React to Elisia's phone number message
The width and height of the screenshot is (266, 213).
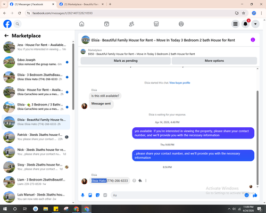[134, 181]
